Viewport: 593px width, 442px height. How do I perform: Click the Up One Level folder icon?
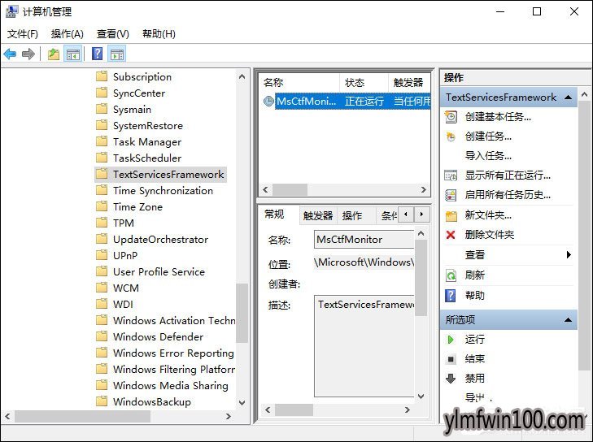coord(53,54)
